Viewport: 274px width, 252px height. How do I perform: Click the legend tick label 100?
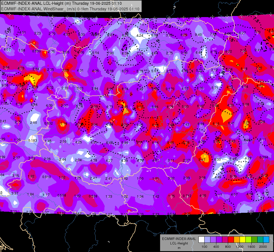pyautogui.click(x=204, y=247)
